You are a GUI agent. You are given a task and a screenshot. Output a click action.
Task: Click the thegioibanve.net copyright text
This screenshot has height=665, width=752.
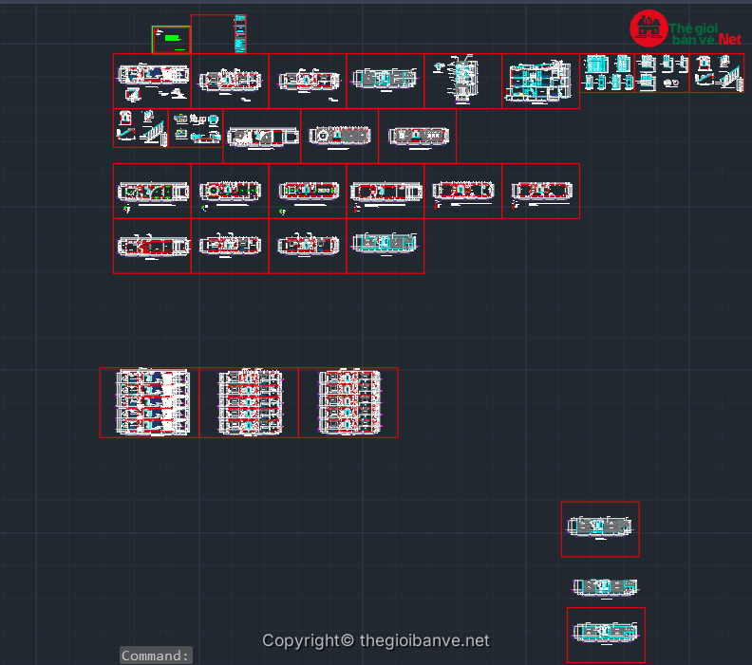pyautogui.click(x=376, y=641)
